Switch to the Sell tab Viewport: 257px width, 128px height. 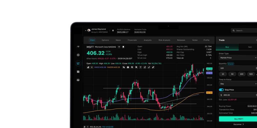point(250,47)
